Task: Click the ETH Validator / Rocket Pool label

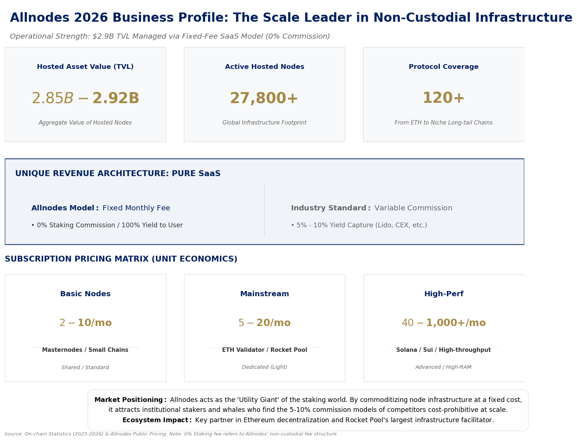Action: tap(265, 350)
